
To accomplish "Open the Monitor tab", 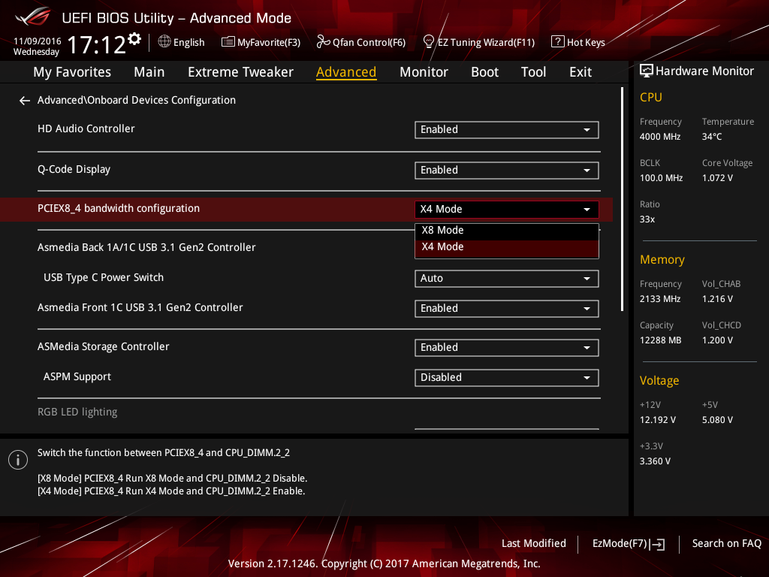I will [x=424, y=72].
